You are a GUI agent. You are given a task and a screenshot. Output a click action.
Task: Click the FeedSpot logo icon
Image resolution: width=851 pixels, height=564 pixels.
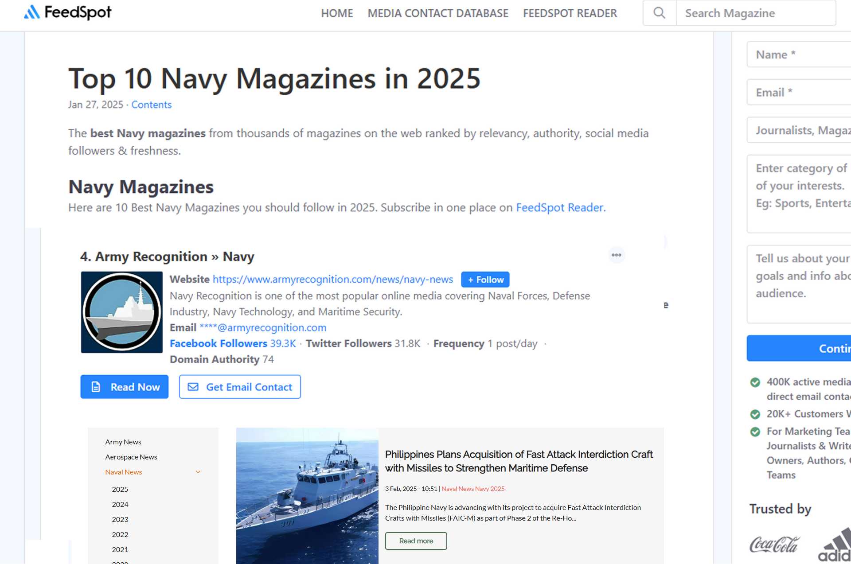click(x=32, y=12)
